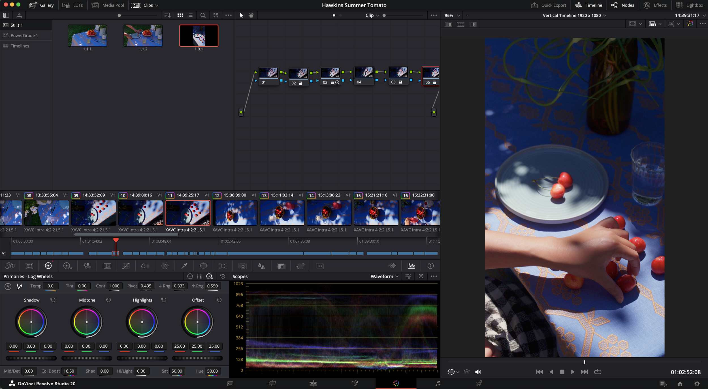The height and width of the screenshot is (389, 708).
Task: Select the hand pan tool in node editor
Action: tap(251, 15)
